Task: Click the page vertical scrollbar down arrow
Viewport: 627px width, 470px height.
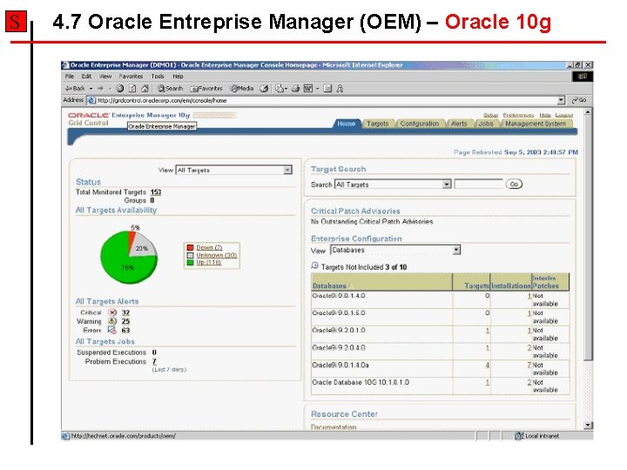Action: 588,426
